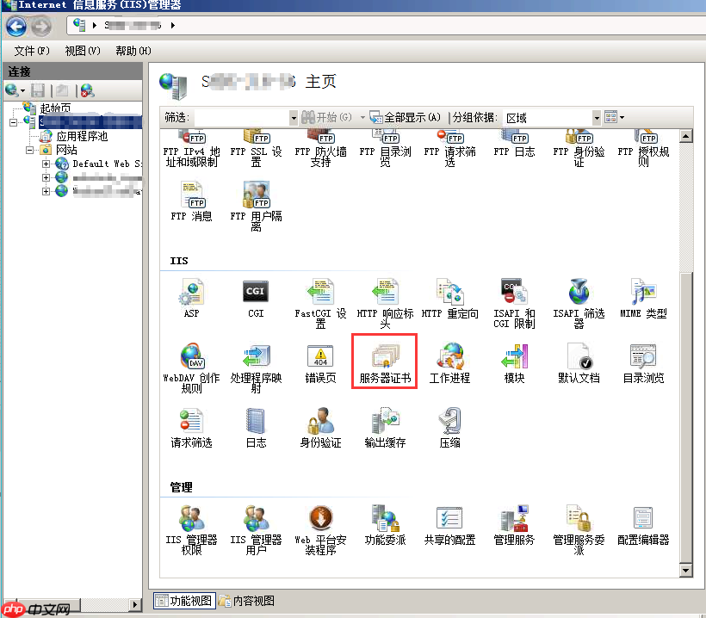Open 服务器证书 feature
706x618 pixels.
[385, 362]
